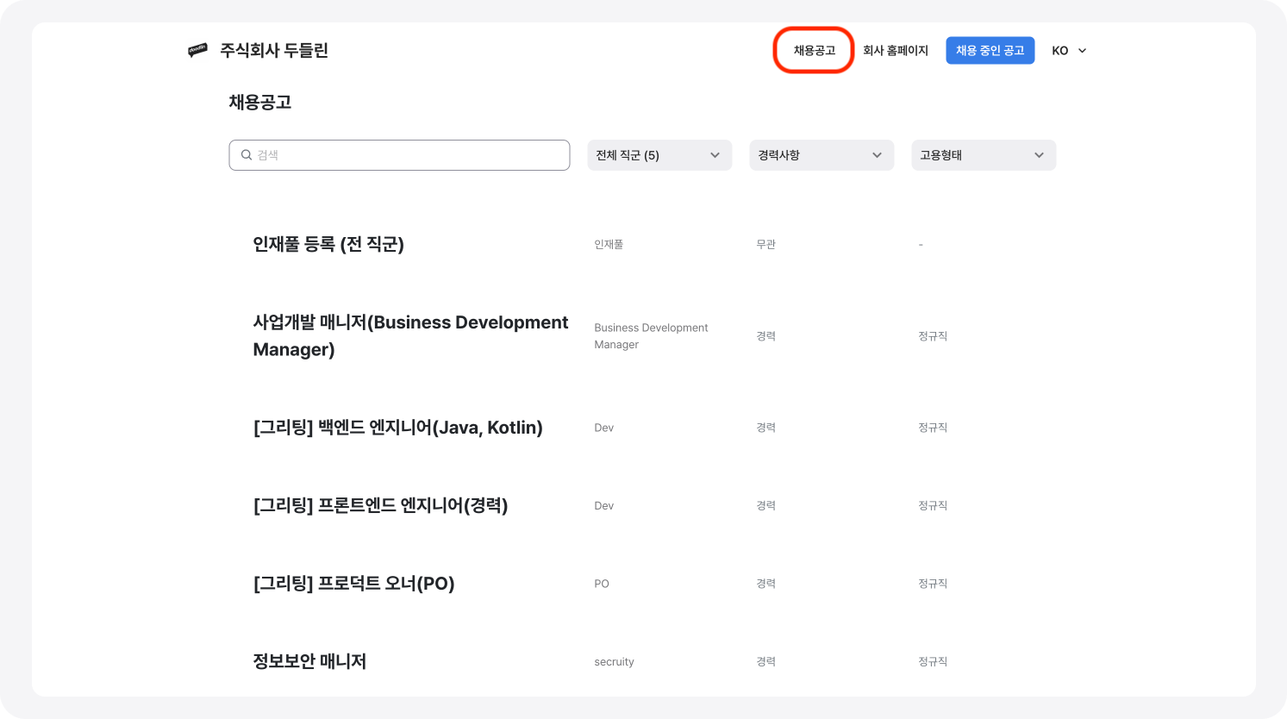
Task: Open 회사 홈페이지 from the top navigation
Action: (896, 50)
